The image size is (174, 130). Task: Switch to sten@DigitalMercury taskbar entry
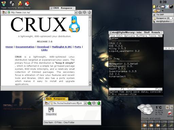pyautogui.click(x=163, y=21)
